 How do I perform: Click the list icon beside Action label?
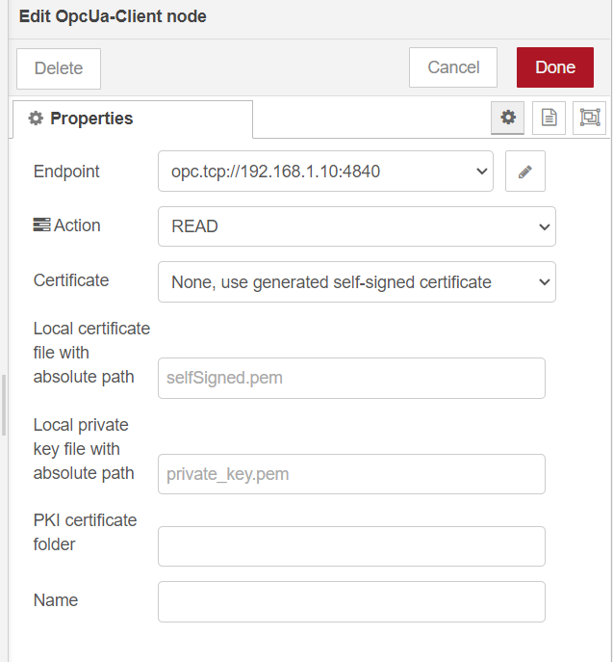41,225
